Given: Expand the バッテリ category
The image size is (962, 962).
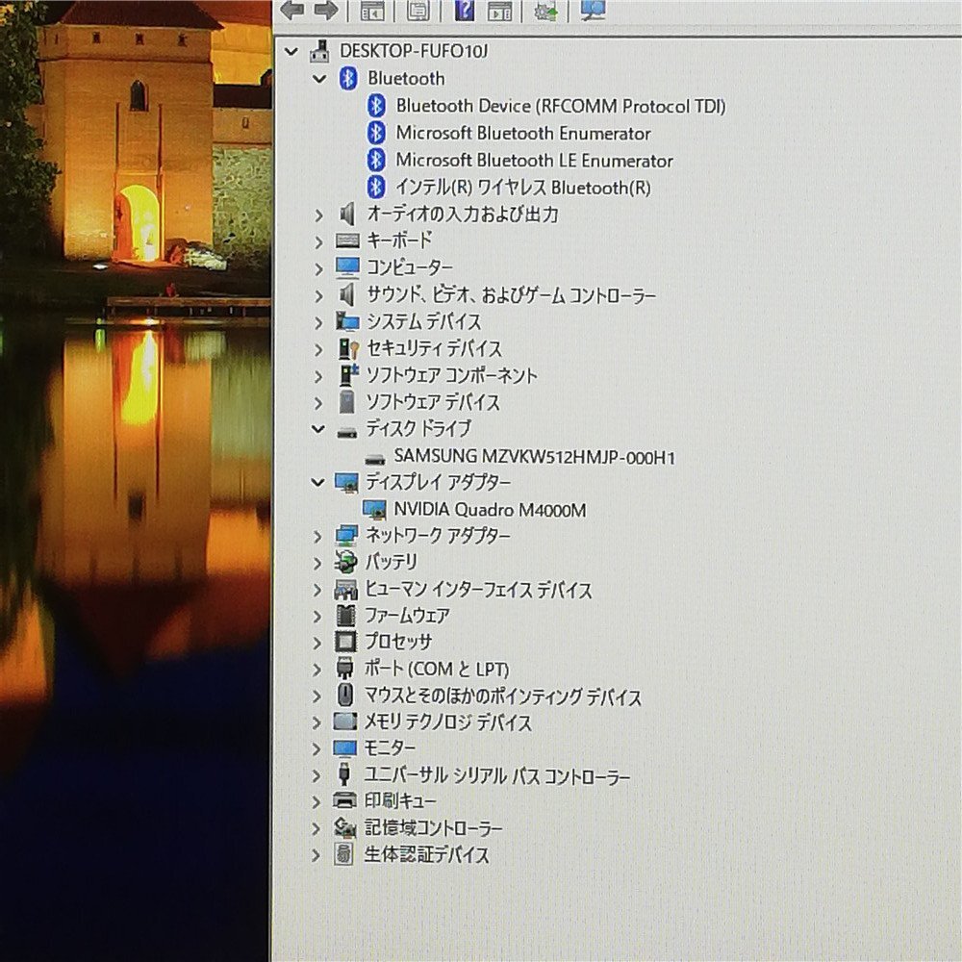Looking at the screenshot, I should [x=317, y=563].
